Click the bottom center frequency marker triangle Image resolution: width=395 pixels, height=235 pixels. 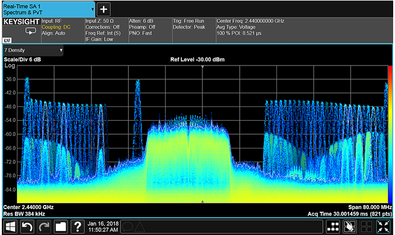[x=202, y=201]
